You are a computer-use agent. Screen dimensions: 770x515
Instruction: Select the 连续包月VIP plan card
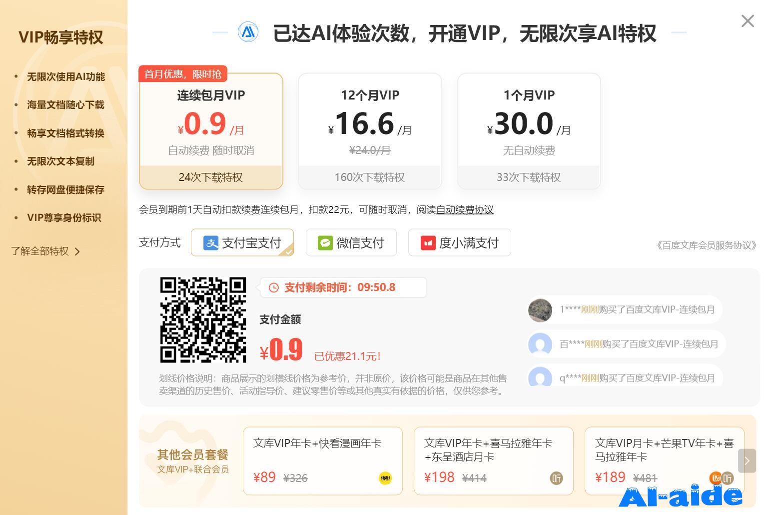click(211, 131)
